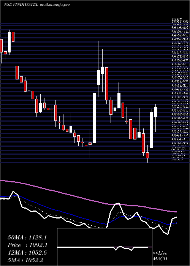This screenshot has height=266, width=190.
Task: Click the 50MA : 1128.1 value
Action: point(27,237)
